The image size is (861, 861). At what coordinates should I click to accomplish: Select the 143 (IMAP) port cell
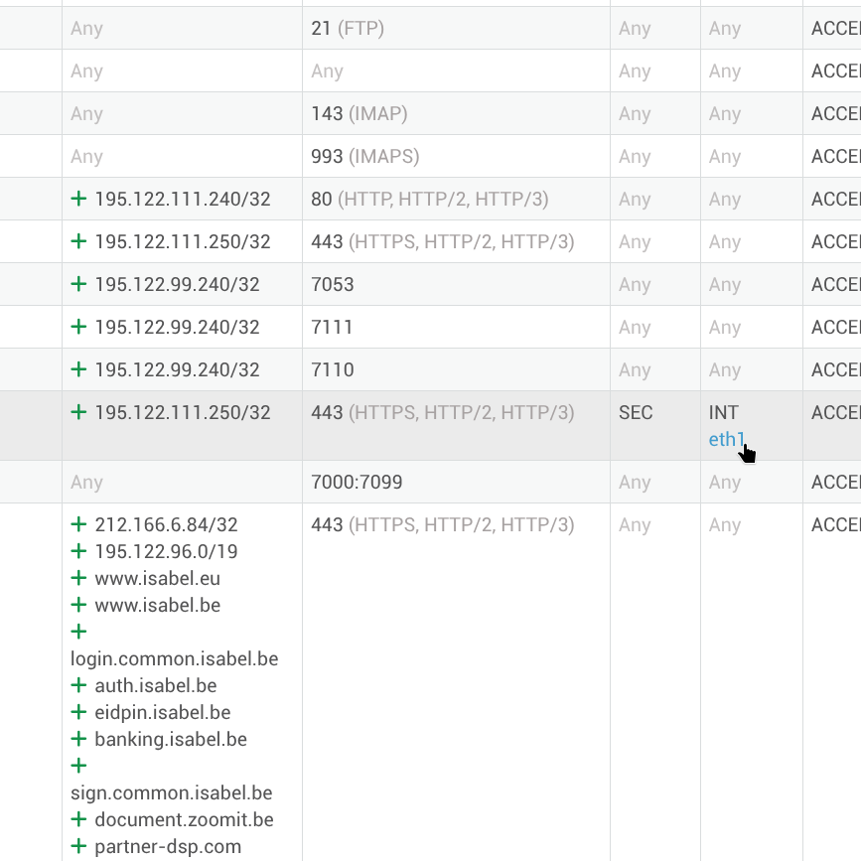(x=359, y=114)
